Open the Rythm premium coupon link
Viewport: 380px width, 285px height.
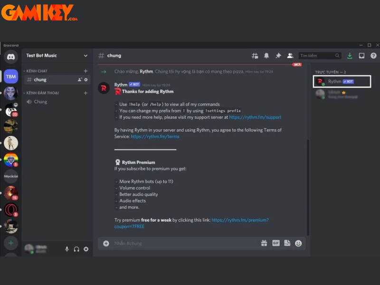(191, 223)
